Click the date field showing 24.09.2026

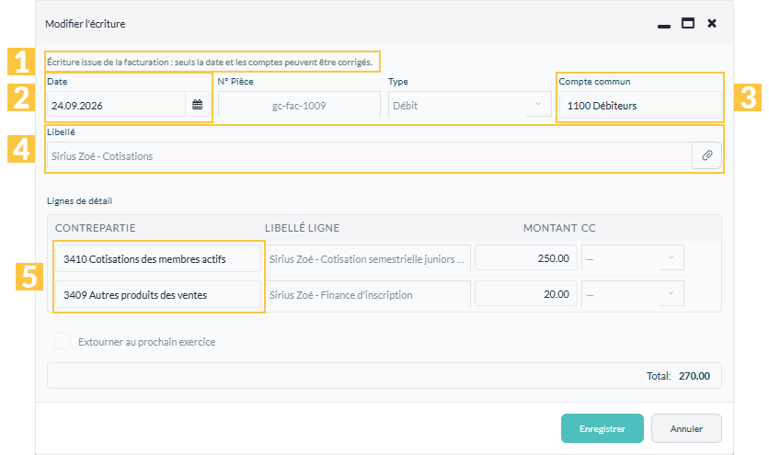click(x=116, y=105)
